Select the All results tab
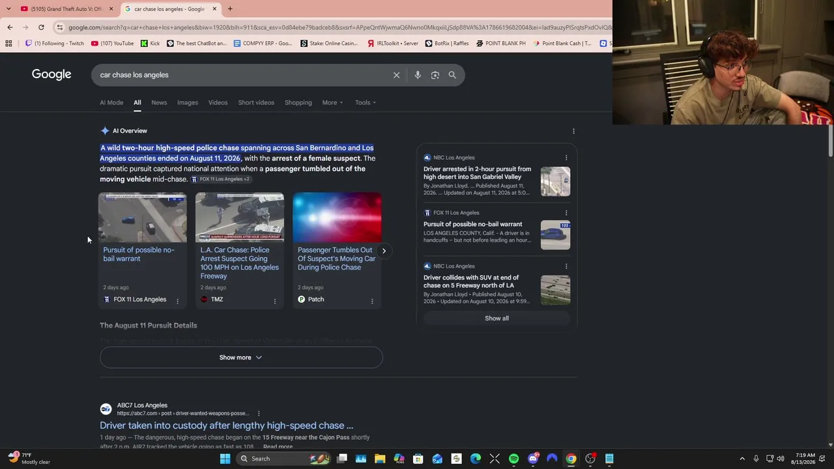834x469 pixels. (137, 102)
